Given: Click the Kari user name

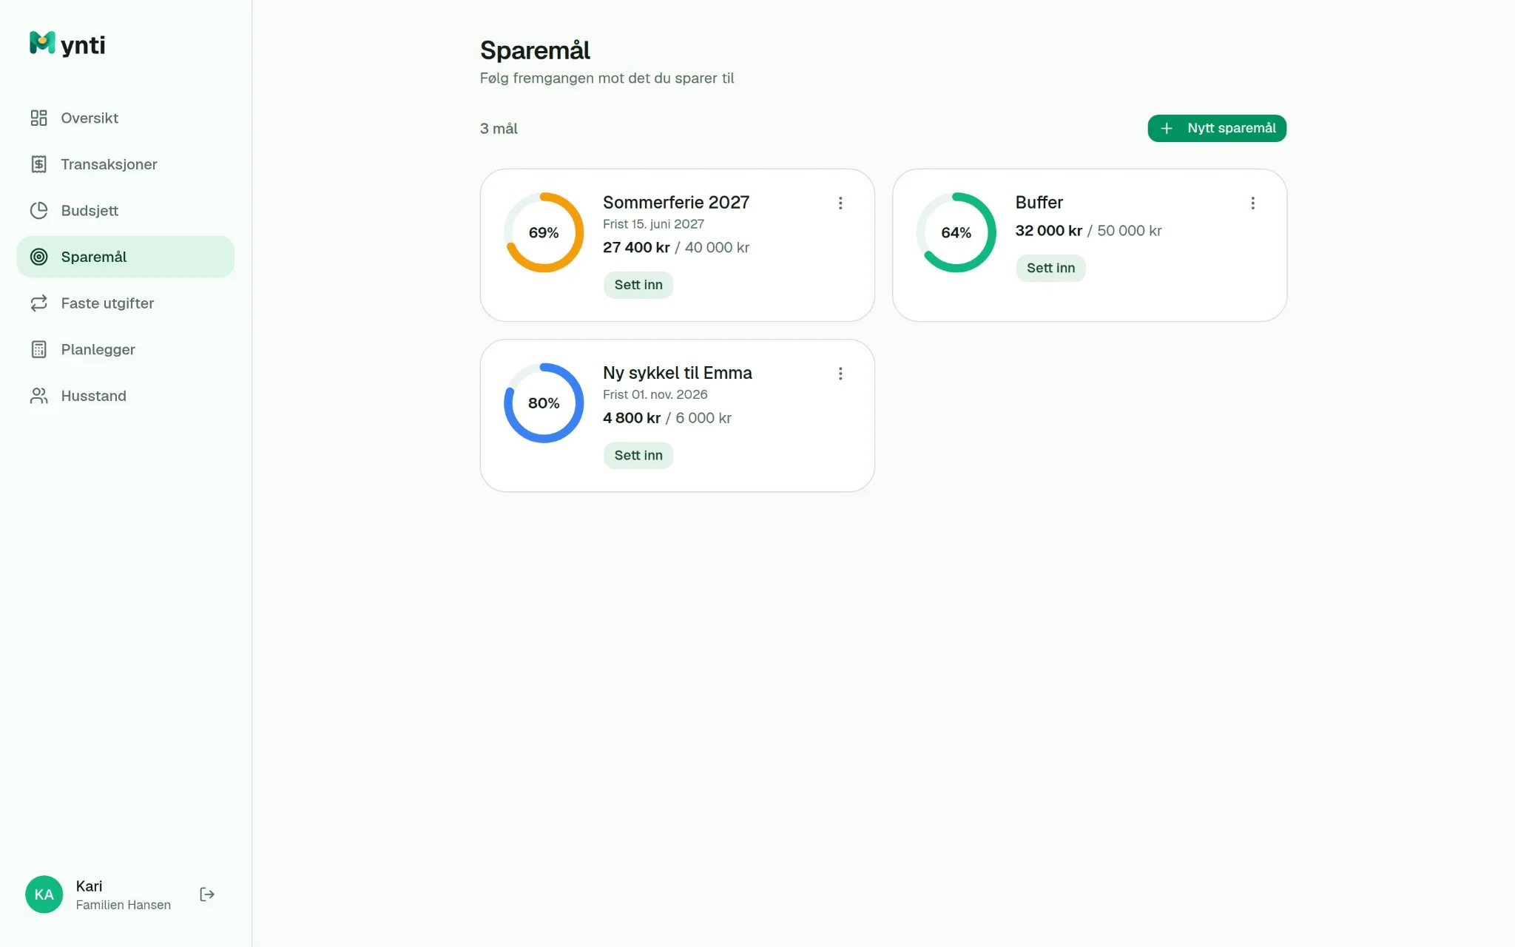Looking at the screenshot, I should pos(90,886).
